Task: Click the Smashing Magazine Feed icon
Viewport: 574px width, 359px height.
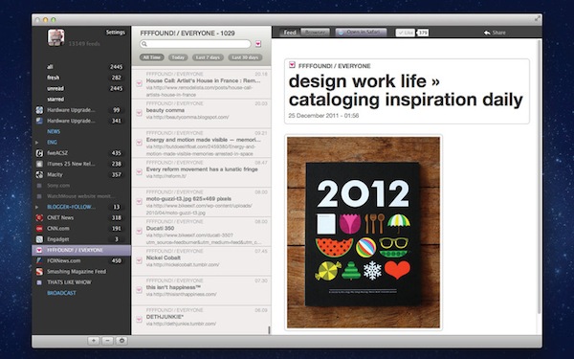Action: pyautogui.click(x=39, y=272)
